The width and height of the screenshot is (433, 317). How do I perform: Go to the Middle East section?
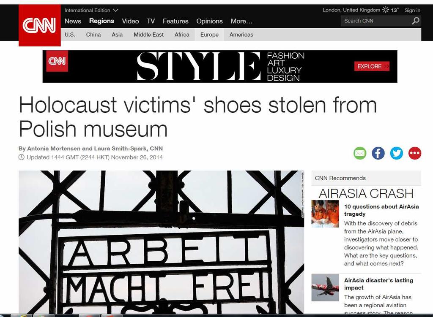(x=148, y=35)
